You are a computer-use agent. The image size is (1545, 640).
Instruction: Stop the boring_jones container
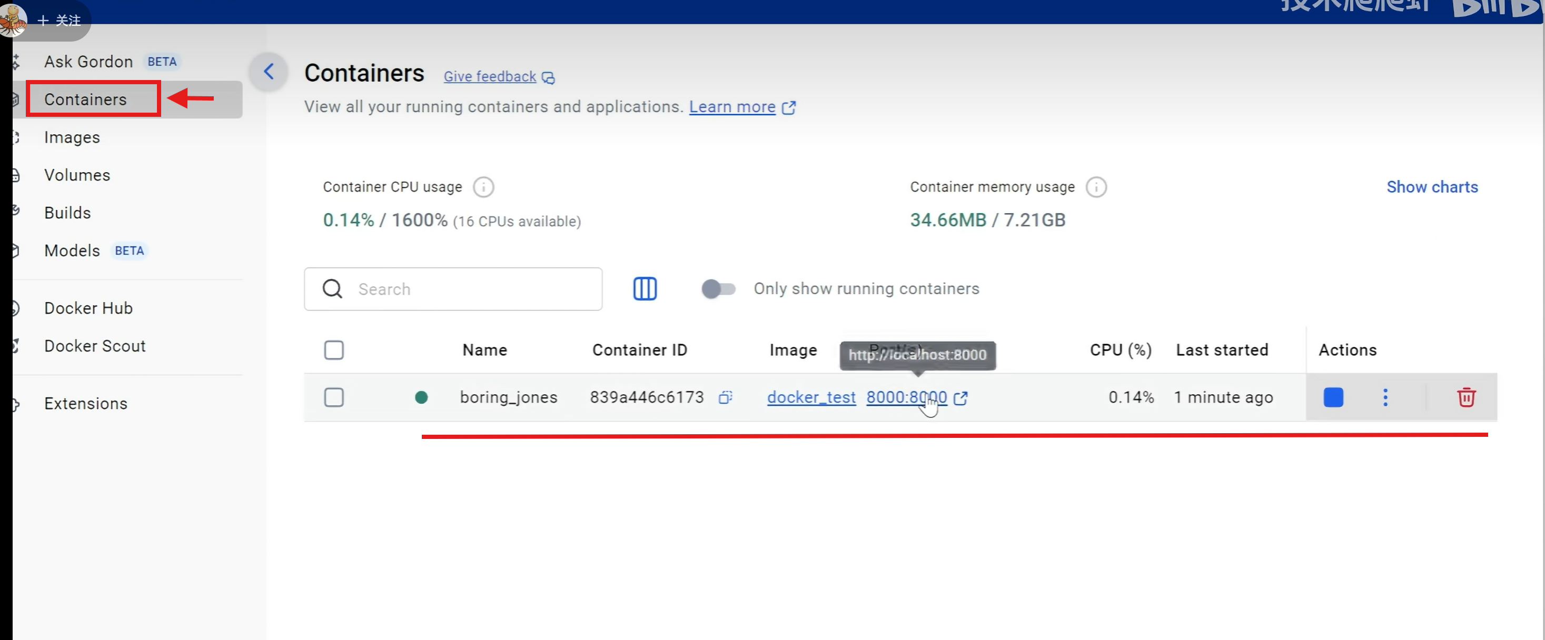point(1333,397)
